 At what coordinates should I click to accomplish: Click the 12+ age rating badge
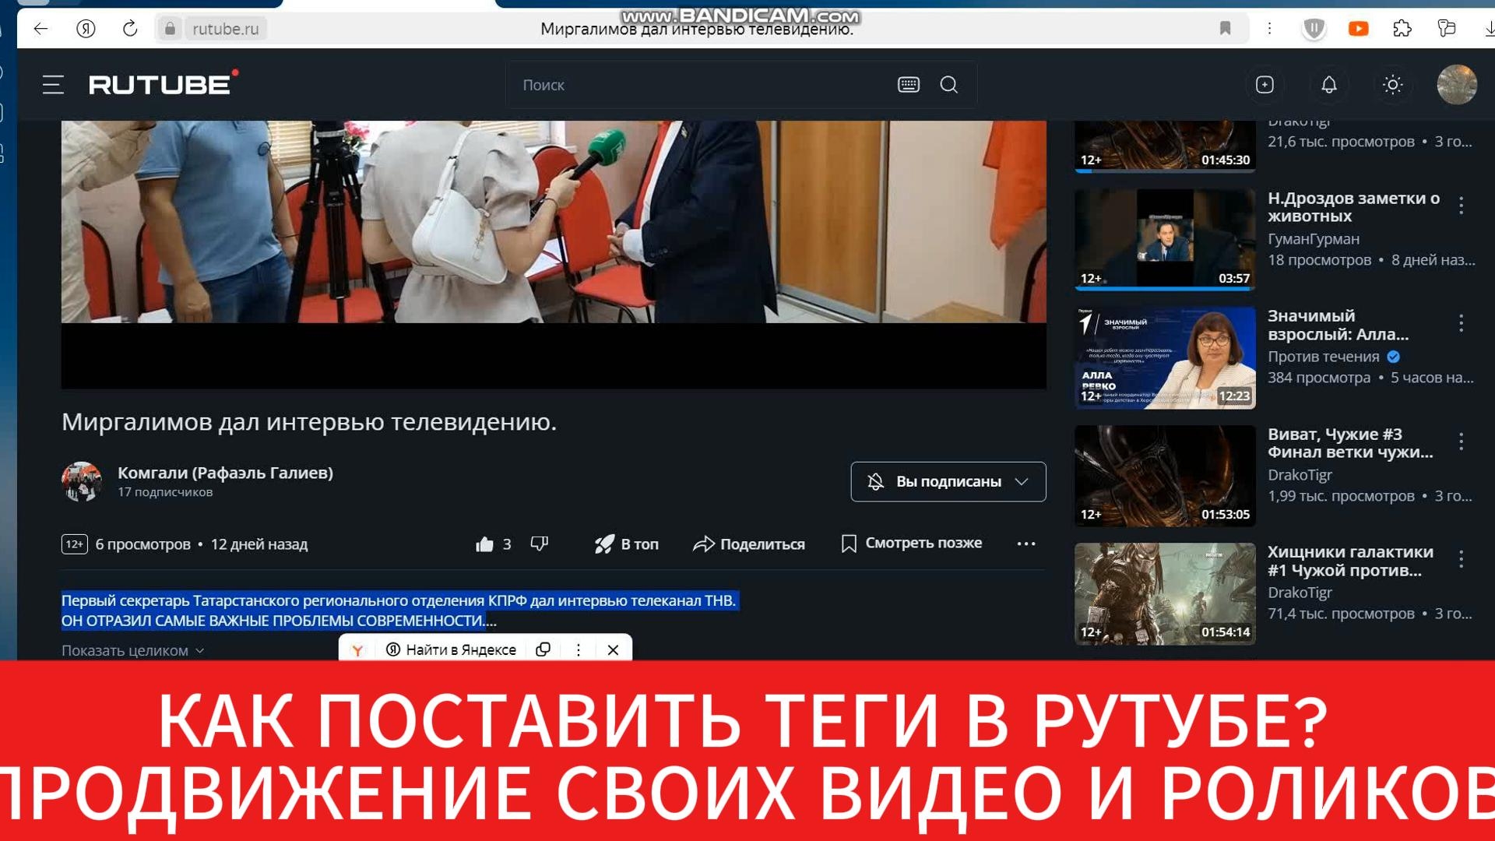(x=74, y=544)
